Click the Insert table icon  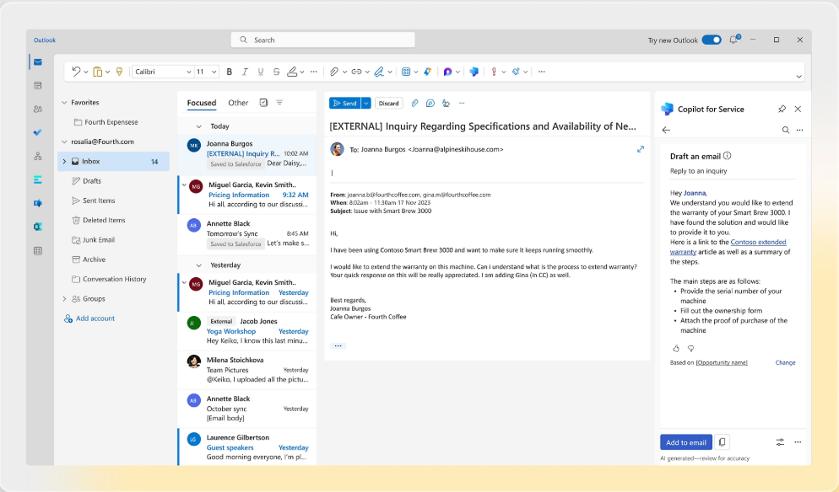click(x=406, y=72)
